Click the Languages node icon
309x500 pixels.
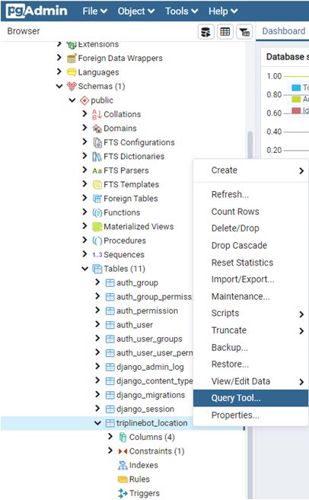click(x=72, y=72)
